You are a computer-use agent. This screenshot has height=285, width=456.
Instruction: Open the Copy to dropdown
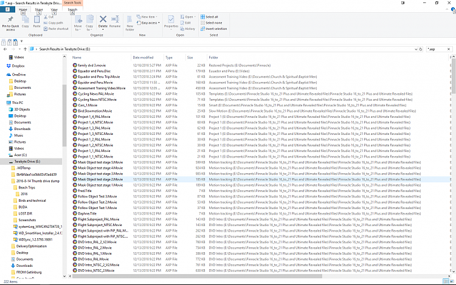click(89, 23)
